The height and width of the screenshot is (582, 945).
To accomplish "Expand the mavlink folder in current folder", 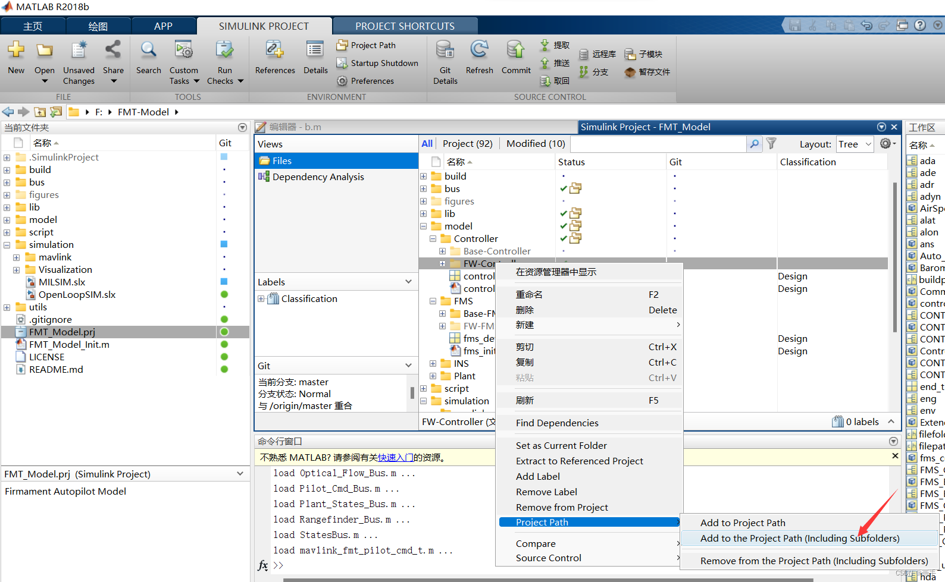I will click(16, 257).
